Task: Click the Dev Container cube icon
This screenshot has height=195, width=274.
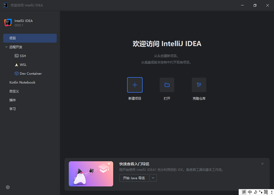Action: click(17, 73)
